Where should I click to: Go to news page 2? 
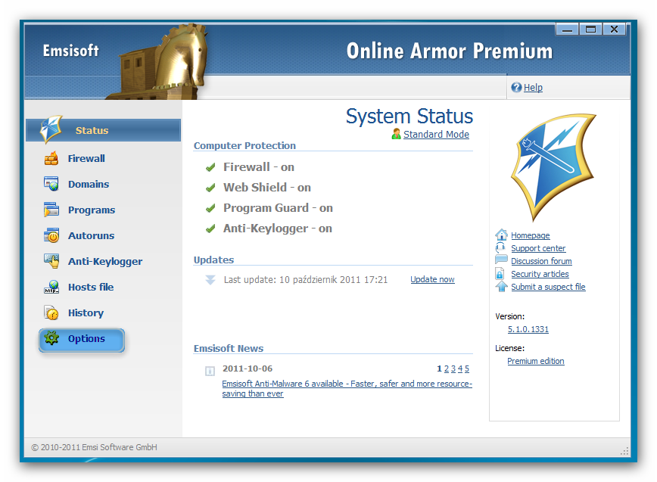point(447,368)
